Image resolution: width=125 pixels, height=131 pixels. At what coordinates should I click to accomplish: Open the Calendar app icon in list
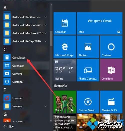7,66
